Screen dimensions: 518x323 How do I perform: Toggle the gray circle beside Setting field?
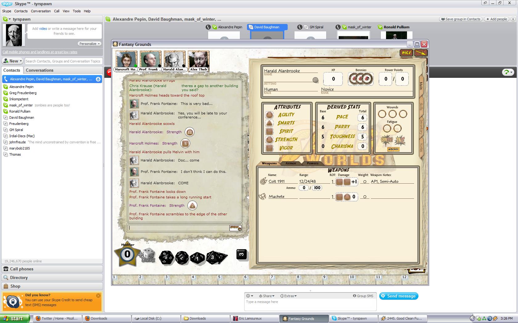pos(315,80)
